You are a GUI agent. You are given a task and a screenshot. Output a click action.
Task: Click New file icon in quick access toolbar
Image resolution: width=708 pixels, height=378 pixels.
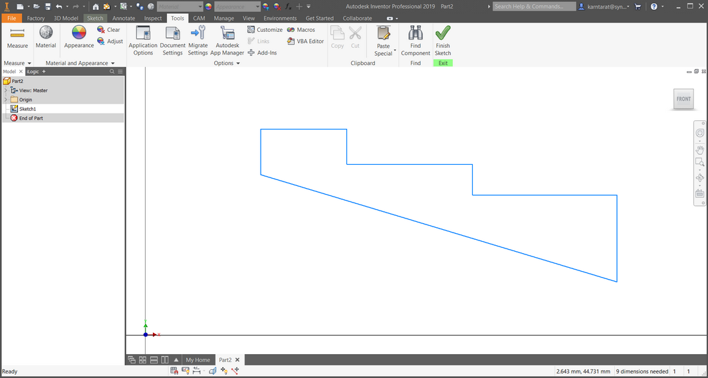tap(20, 7)
